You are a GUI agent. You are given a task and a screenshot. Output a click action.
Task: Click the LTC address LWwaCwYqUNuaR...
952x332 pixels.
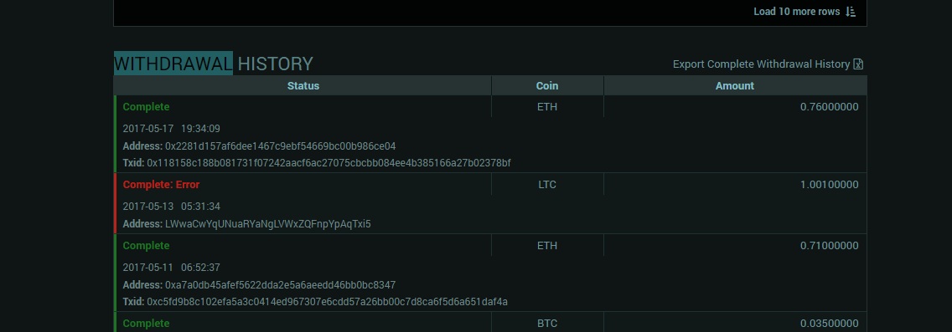tap(268, 224)
